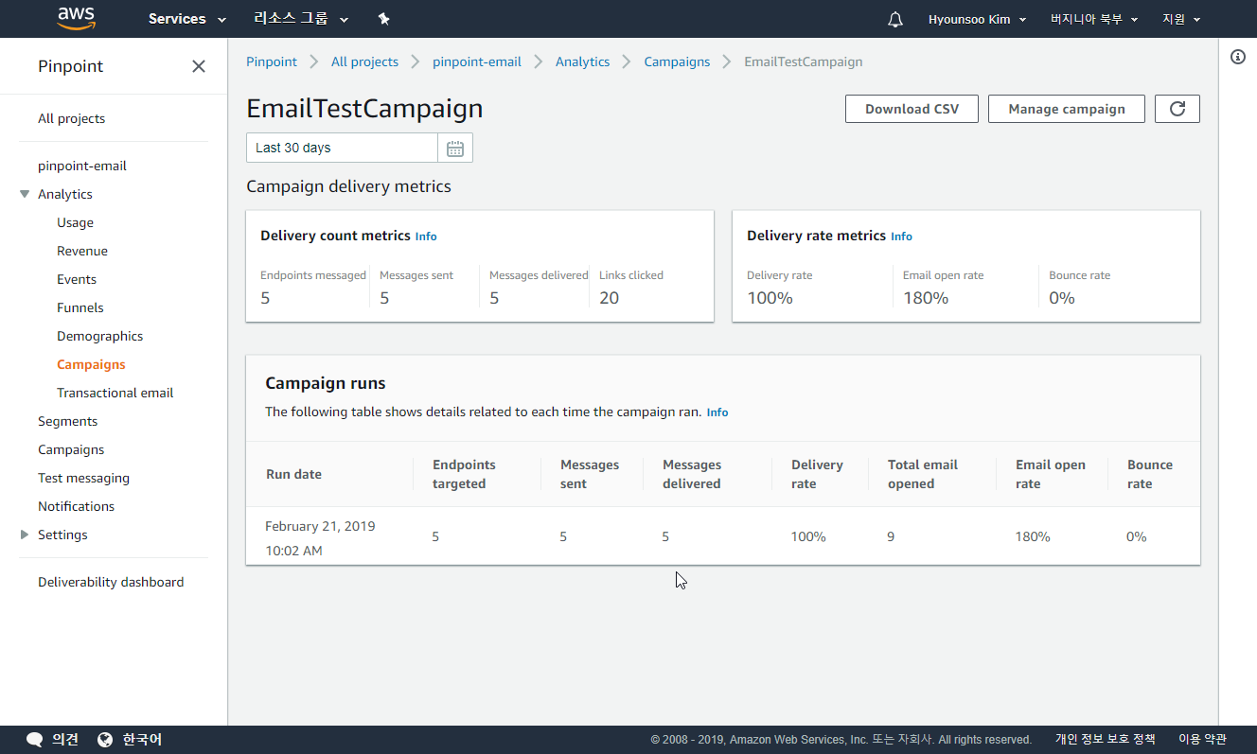The image size is (1257, 754).
Task: Open Info link in Campaign runs description
Action: [717, 412]
